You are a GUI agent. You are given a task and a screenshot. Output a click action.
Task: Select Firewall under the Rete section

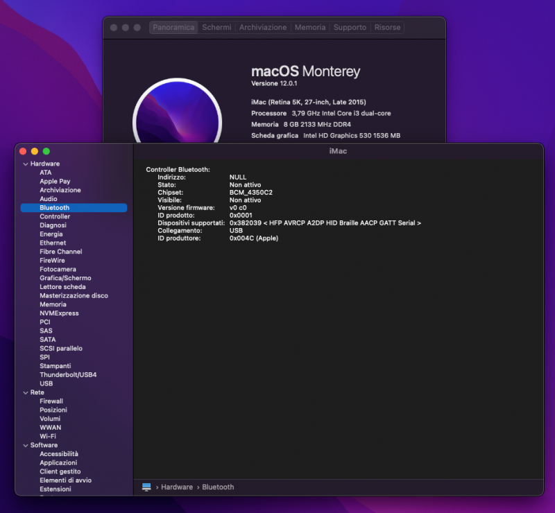pyautogui.click(x=51, y=401)
